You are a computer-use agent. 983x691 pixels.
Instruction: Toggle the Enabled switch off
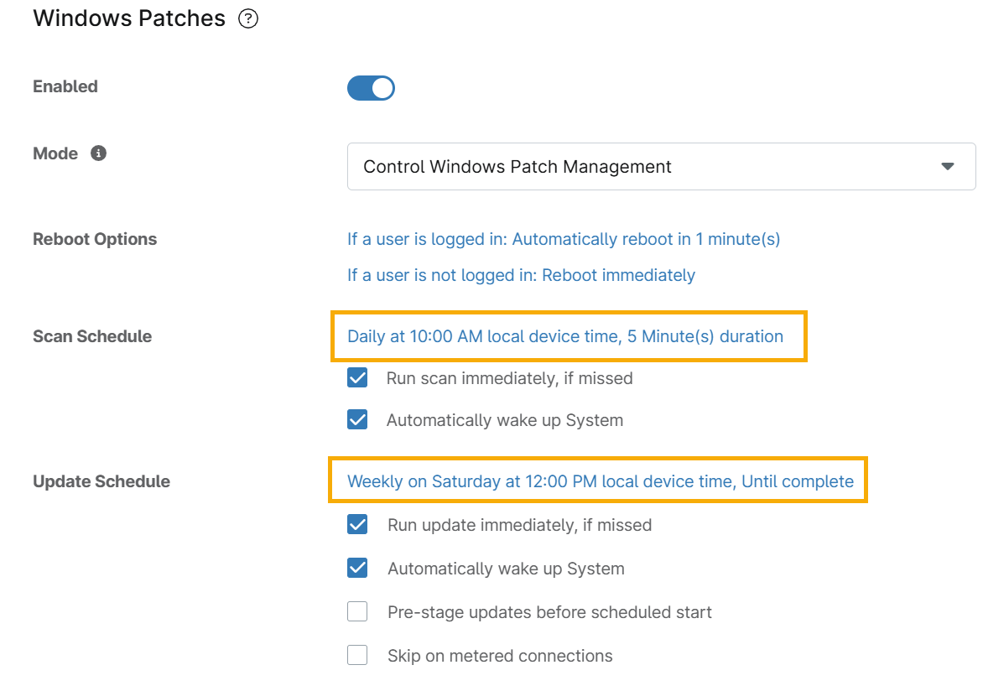pos(371,88)
